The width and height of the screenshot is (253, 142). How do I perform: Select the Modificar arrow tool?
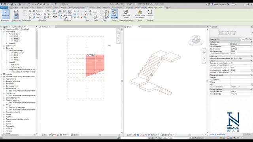coord(6,14)
